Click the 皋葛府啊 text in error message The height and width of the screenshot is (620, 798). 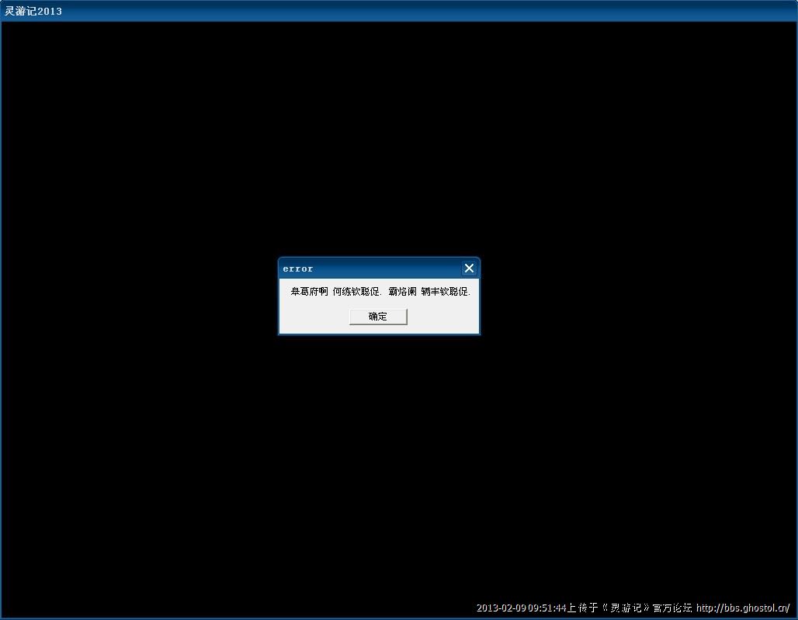309,293
